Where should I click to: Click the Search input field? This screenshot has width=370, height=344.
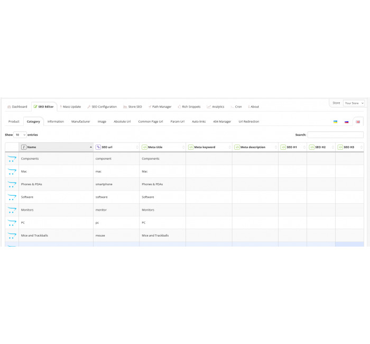click(x=335, y=135)
